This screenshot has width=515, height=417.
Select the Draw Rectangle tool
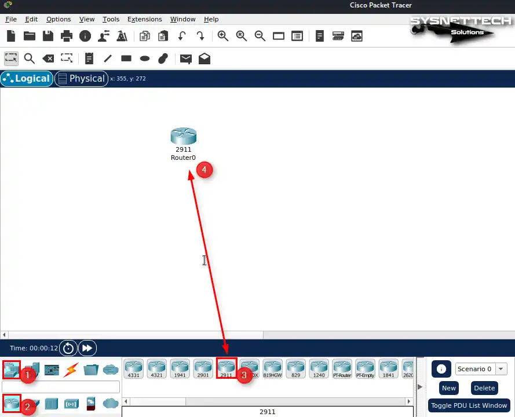click(x=126, y=58)
